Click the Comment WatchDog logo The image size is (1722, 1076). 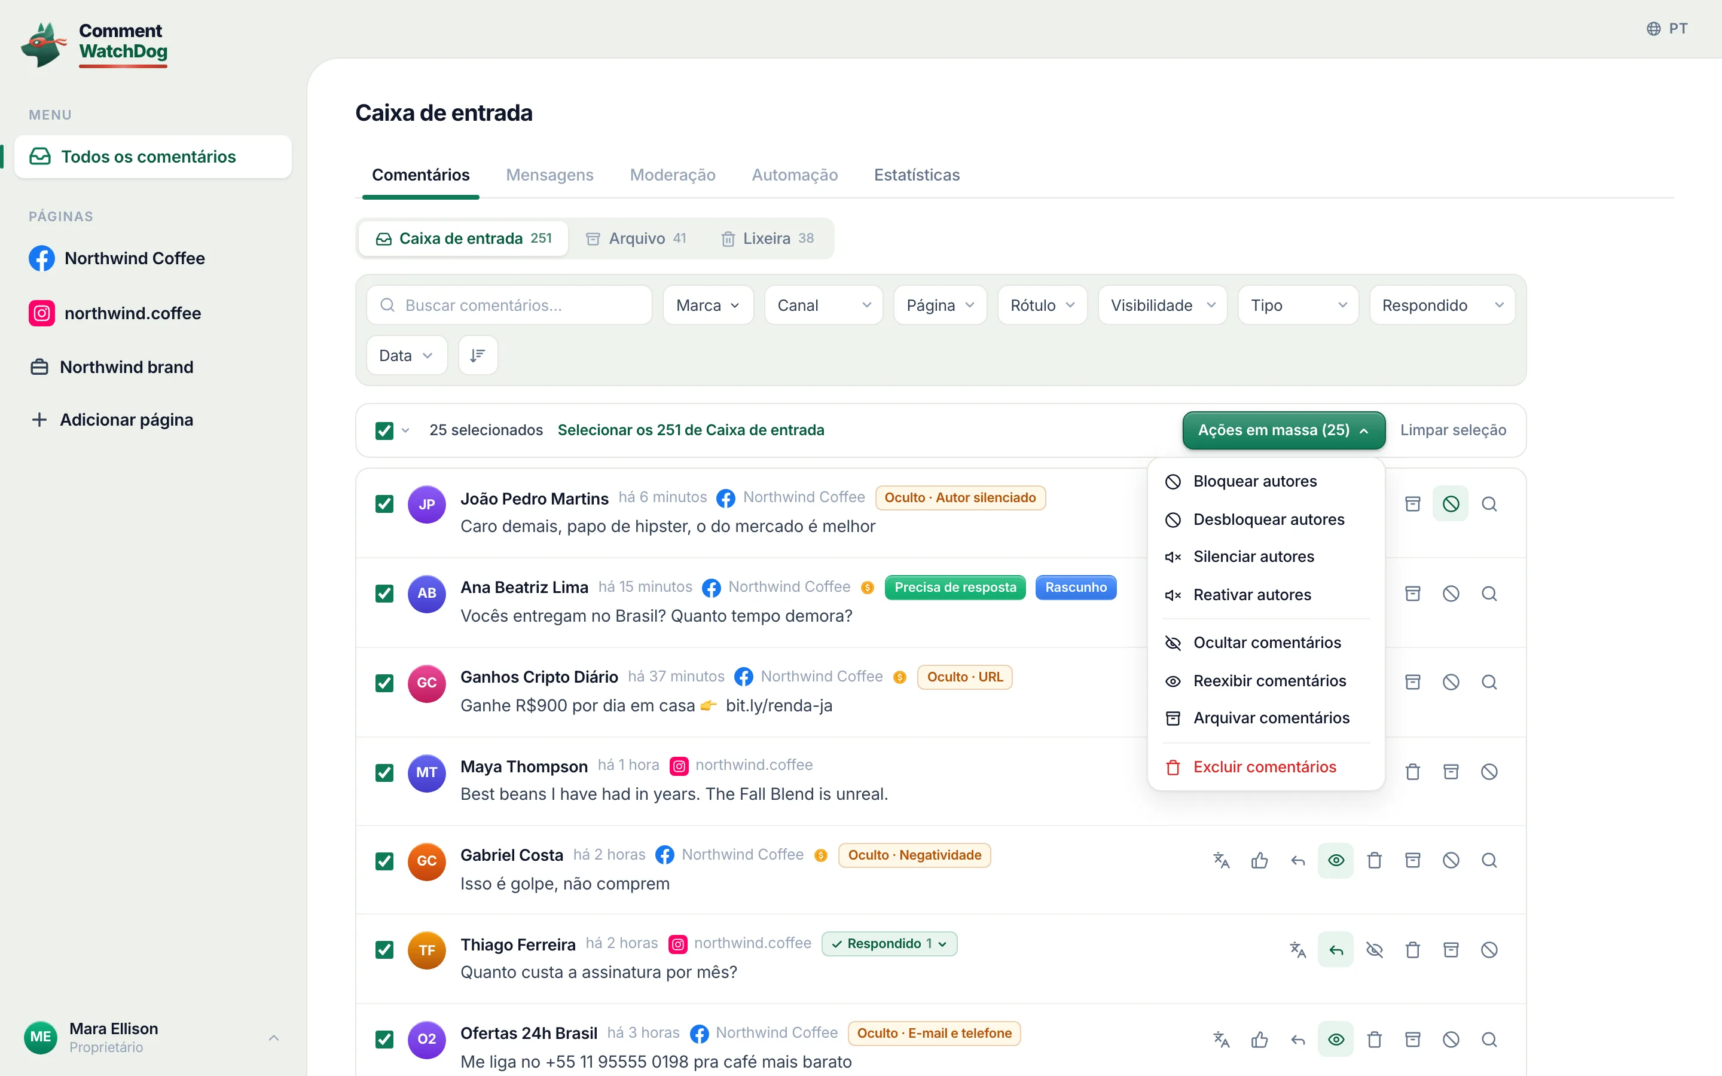point(94,44)
